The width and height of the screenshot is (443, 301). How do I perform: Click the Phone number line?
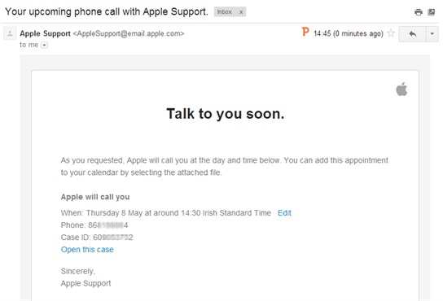(94, 225)
